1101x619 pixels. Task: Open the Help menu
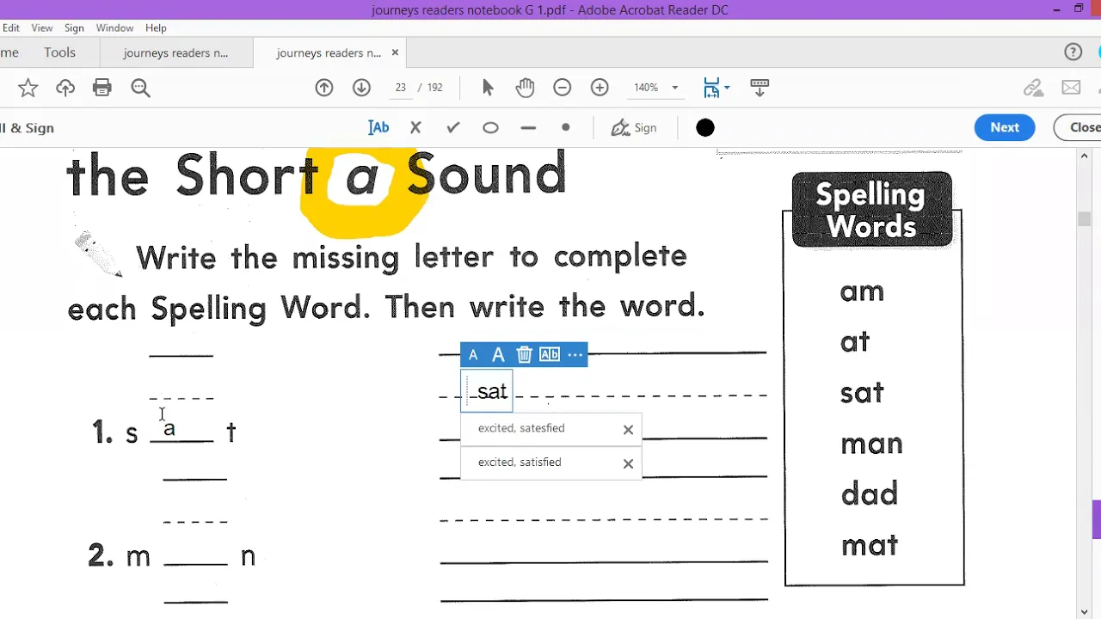click(156, 28)
